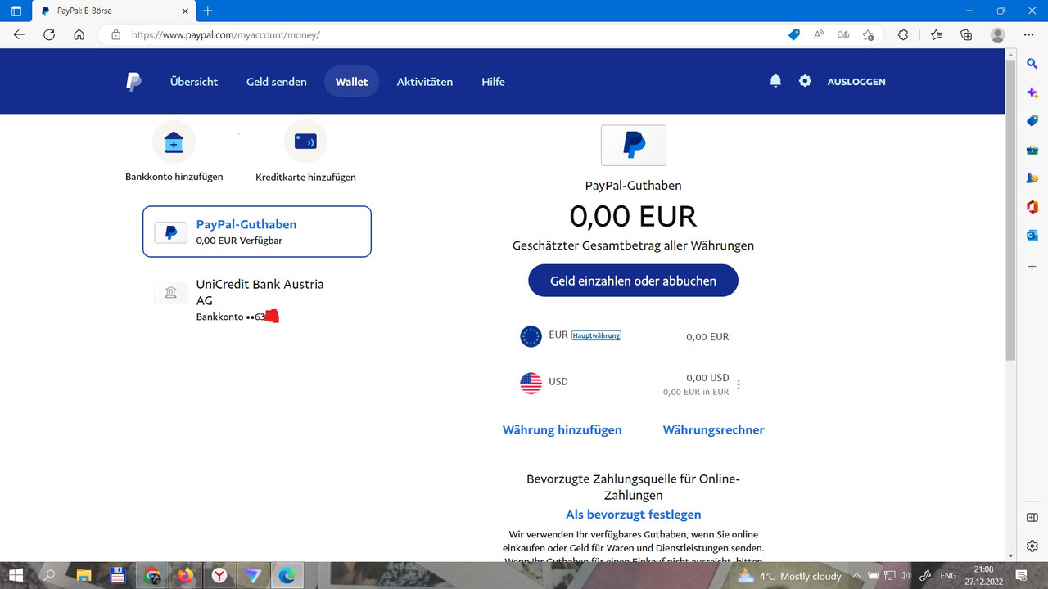Click the site info lock icon

click(x=115, y=34)
